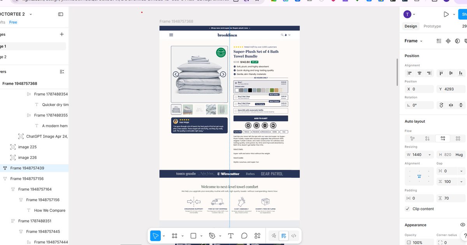Open present options chevron
Screen dimensions: 467x245
pyautogui.click(x=455, y=15)
